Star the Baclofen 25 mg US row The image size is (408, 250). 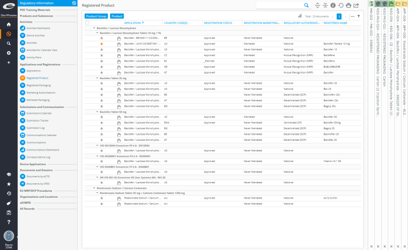pyautogui.click(x=101, y=83)
